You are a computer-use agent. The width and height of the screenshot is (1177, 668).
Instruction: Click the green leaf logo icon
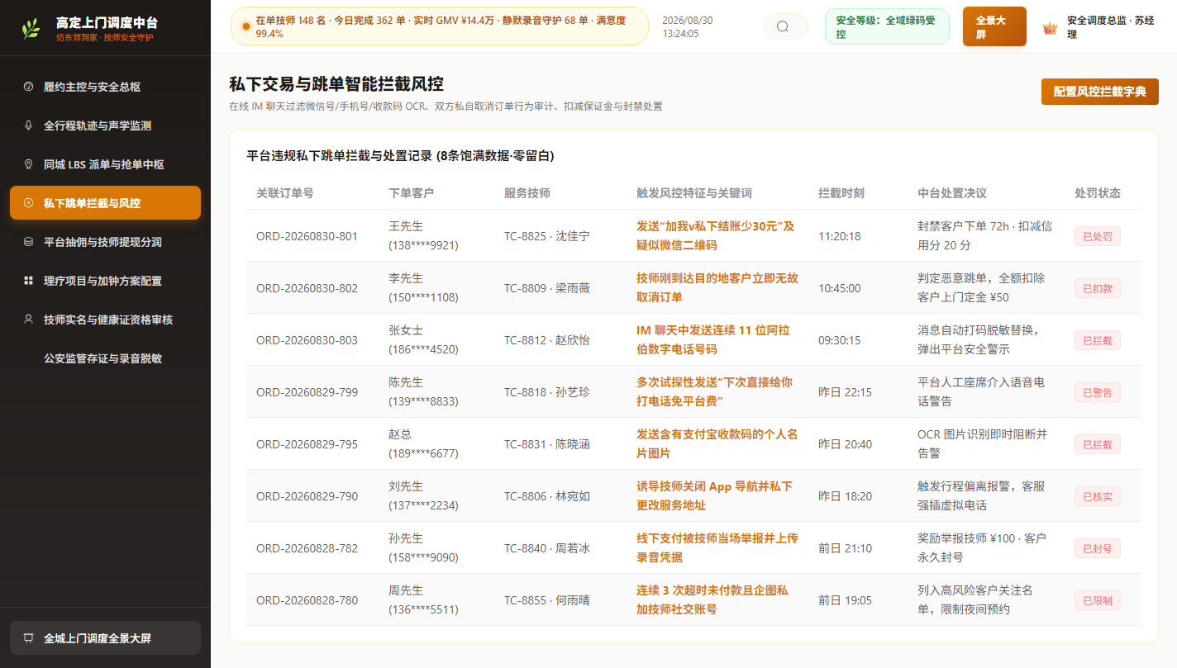pos(31,29)
